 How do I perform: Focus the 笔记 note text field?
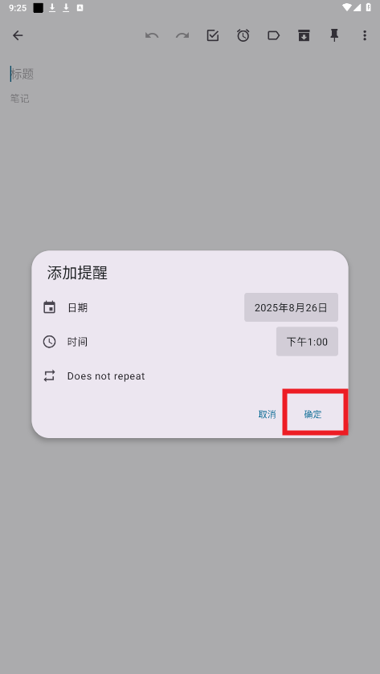[190, 99]
